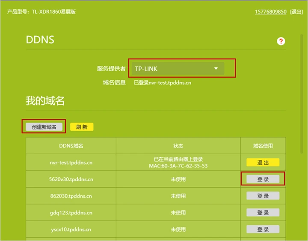The height and width of the screenshot is (241, 308).
Task: Click 退出 button for nvr-test.tpddns.cn
Action: (x=263, y=162)
